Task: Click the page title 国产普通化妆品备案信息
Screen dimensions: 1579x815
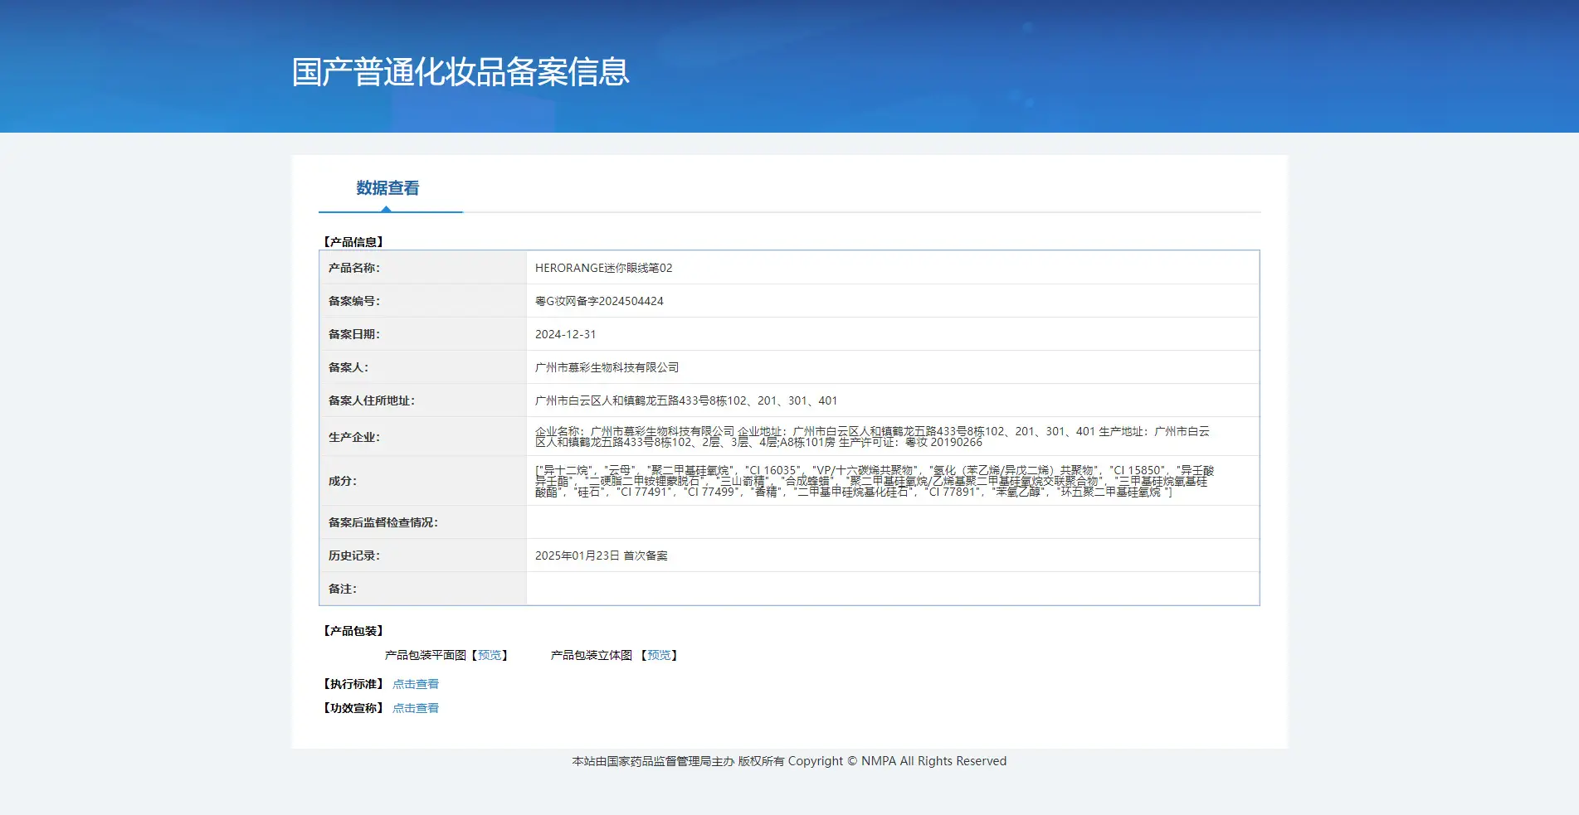Action: pyautogui.click(x=461, y=72)
